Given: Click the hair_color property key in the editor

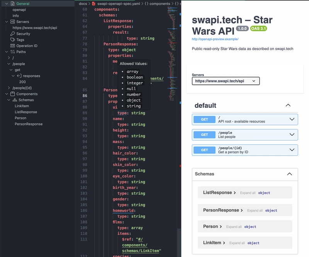Looking at the screenshot, I should coord(124,153).
